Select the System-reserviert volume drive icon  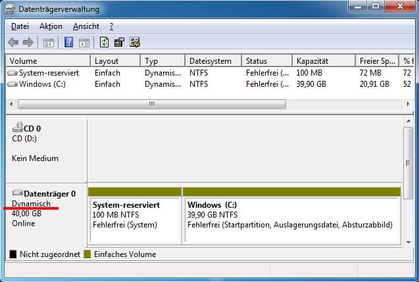click(x=12, y=73)
